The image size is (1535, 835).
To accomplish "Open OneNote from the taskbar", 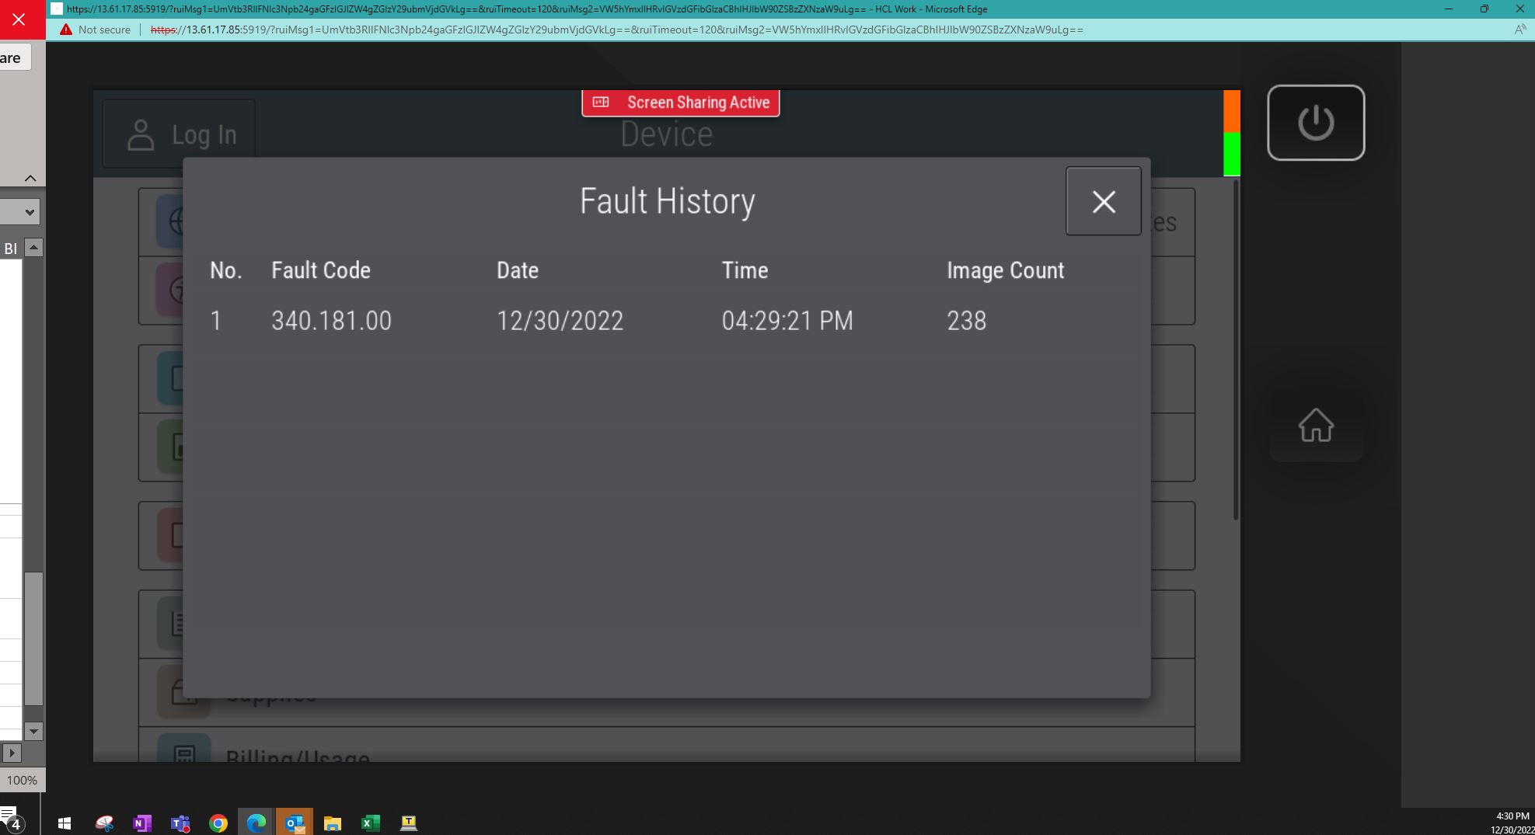I will (x=142, y=823).
